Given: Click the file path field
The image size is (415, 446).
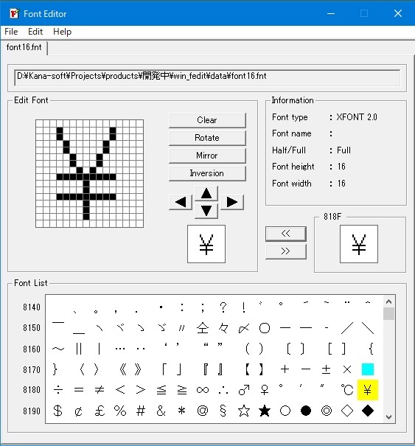Looking at the screenshot, I should tap(207, 77).
